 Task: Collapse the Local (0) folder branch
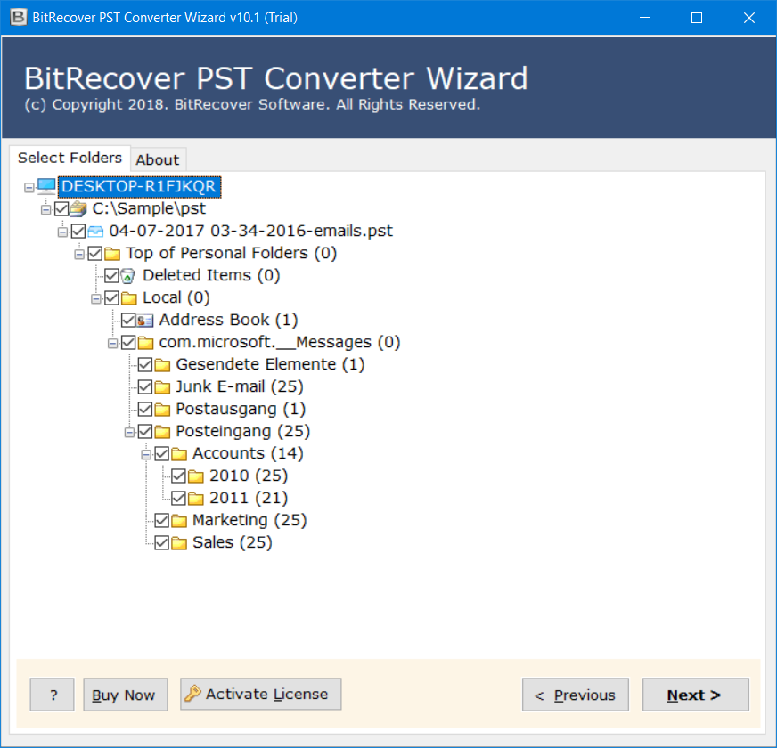[96, 298]
